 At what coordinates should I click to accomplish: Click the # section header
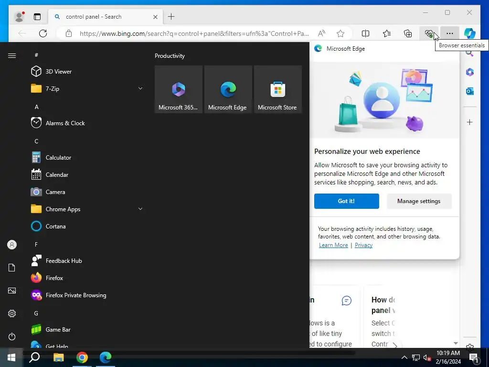tap(36, 55)
